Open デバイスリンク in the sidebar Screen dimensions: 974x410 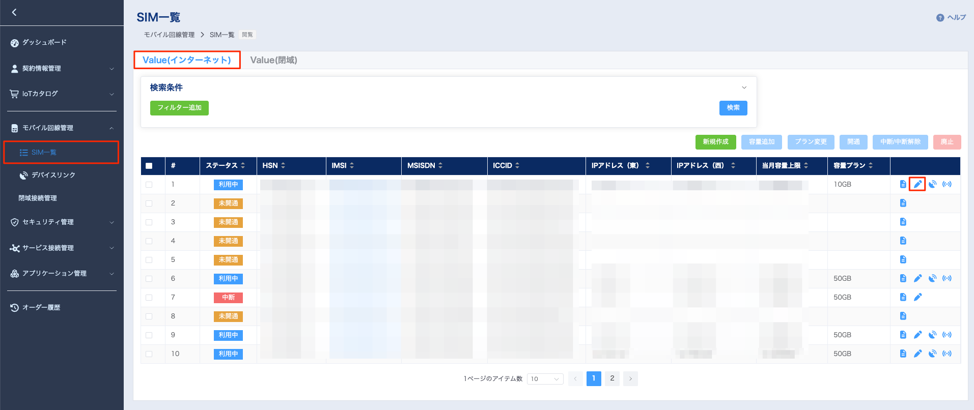53,175
